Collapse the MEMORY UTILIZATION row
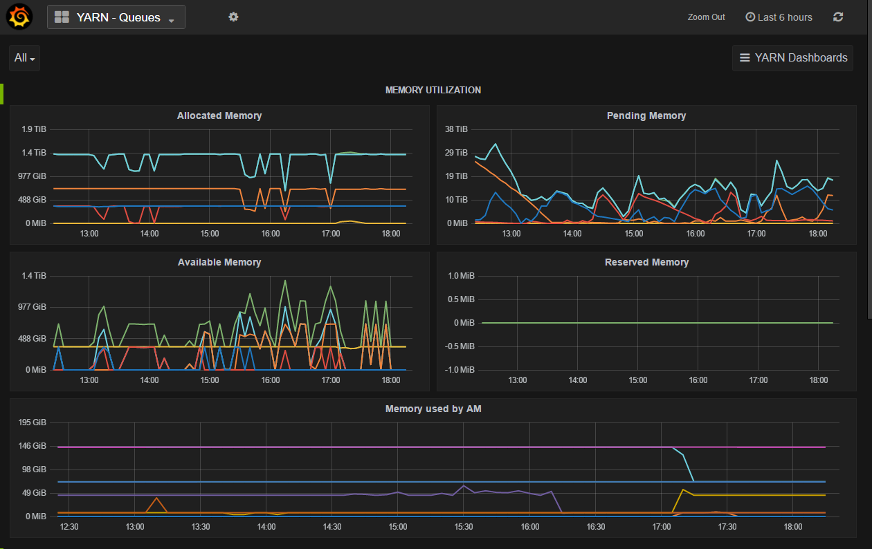Screen dimensions: 872x549 click(x=433, y=90)
